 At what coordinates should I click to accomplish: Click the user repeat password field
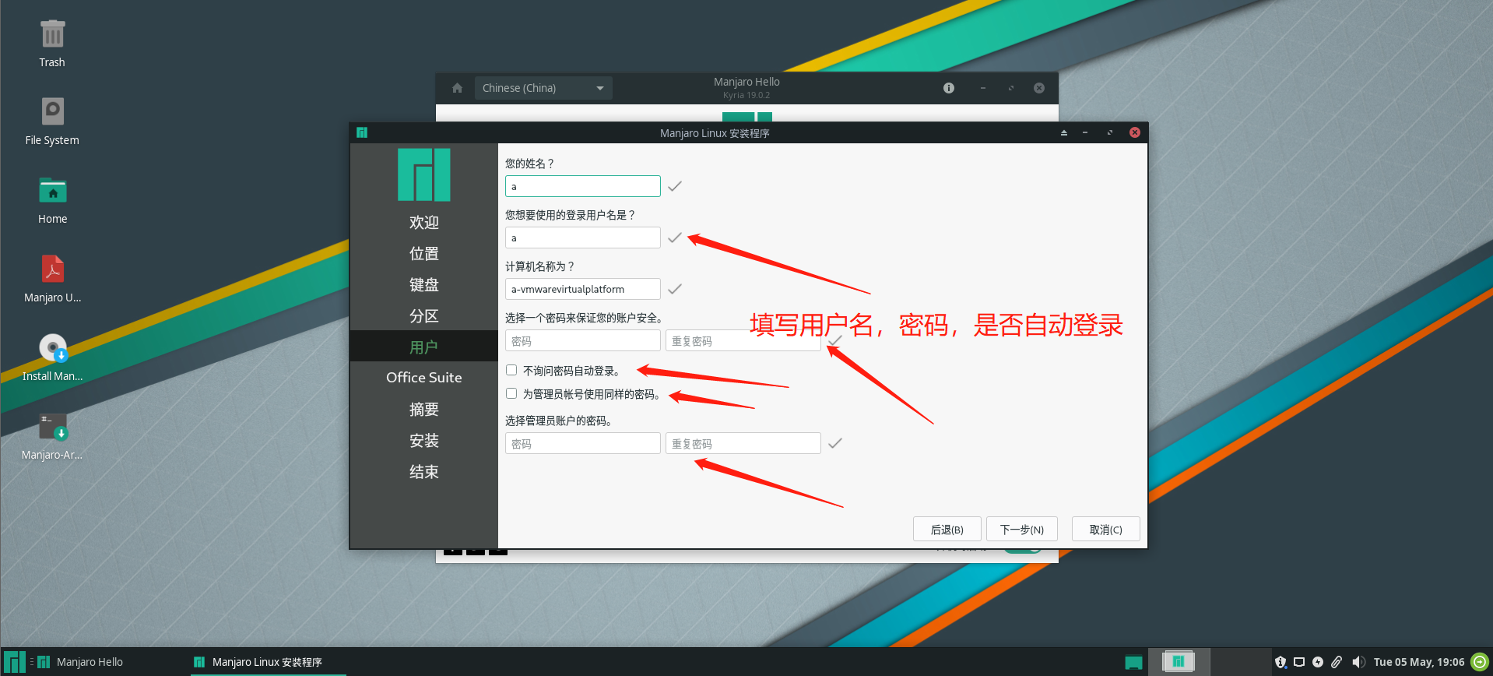(x=743, y=340)
